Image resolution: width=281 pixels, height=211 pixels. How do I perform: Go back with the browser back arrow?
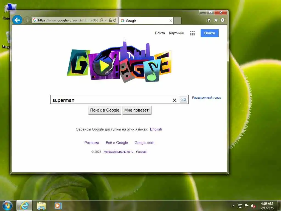17,20
